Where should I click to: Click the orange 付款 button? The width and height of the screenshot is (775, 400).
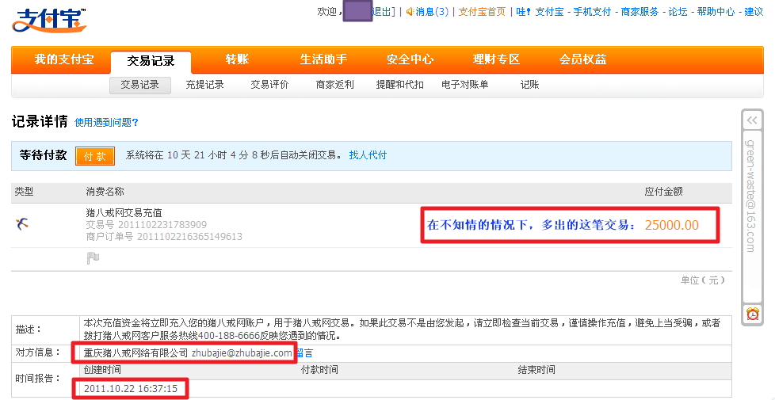click(95, 156)
